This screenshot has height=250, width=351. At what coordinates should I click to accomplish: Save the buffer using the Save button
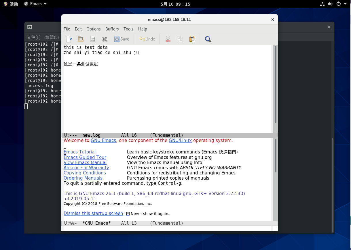(x=122, y=39)
